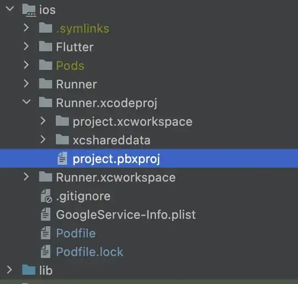Expand the xcshareddata folder arrow
The image size is (298, 284).
(43, 140)
